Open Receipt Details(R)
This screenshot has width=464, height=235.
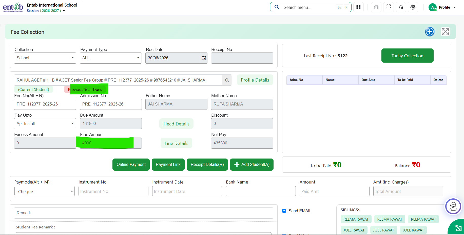point(207,165)
